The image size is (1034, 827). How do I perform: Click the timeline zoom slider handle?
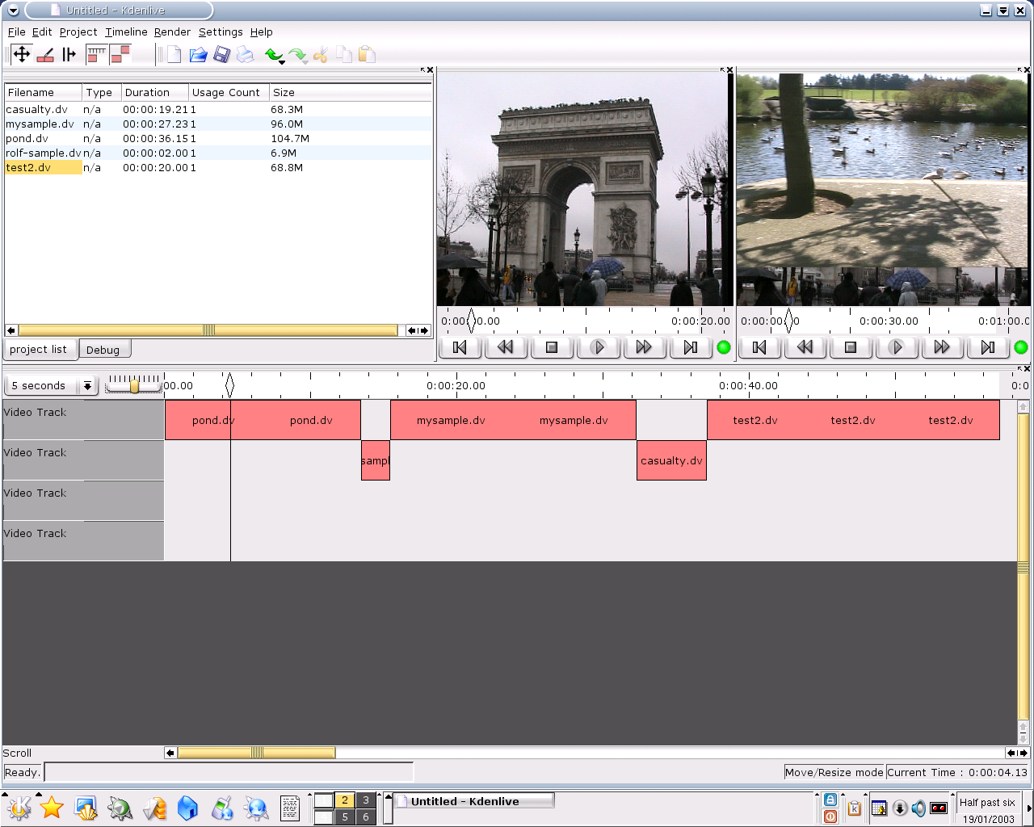(134, 385)
